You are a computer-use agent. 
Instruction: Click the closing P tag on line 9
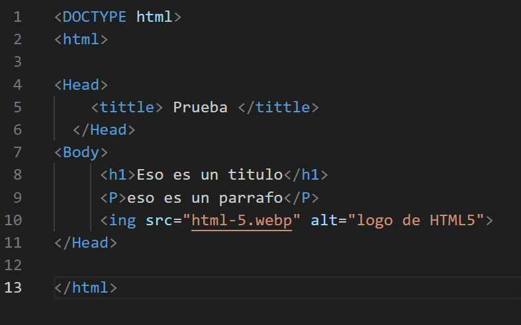tap(301, 198)
